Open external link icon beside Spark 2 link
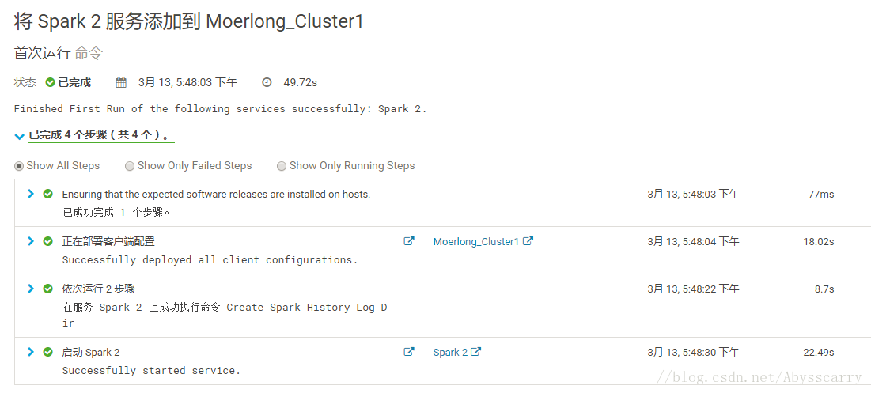Viewport: 871px width, 393px height. pyautogui.click(x=476, y=352)
